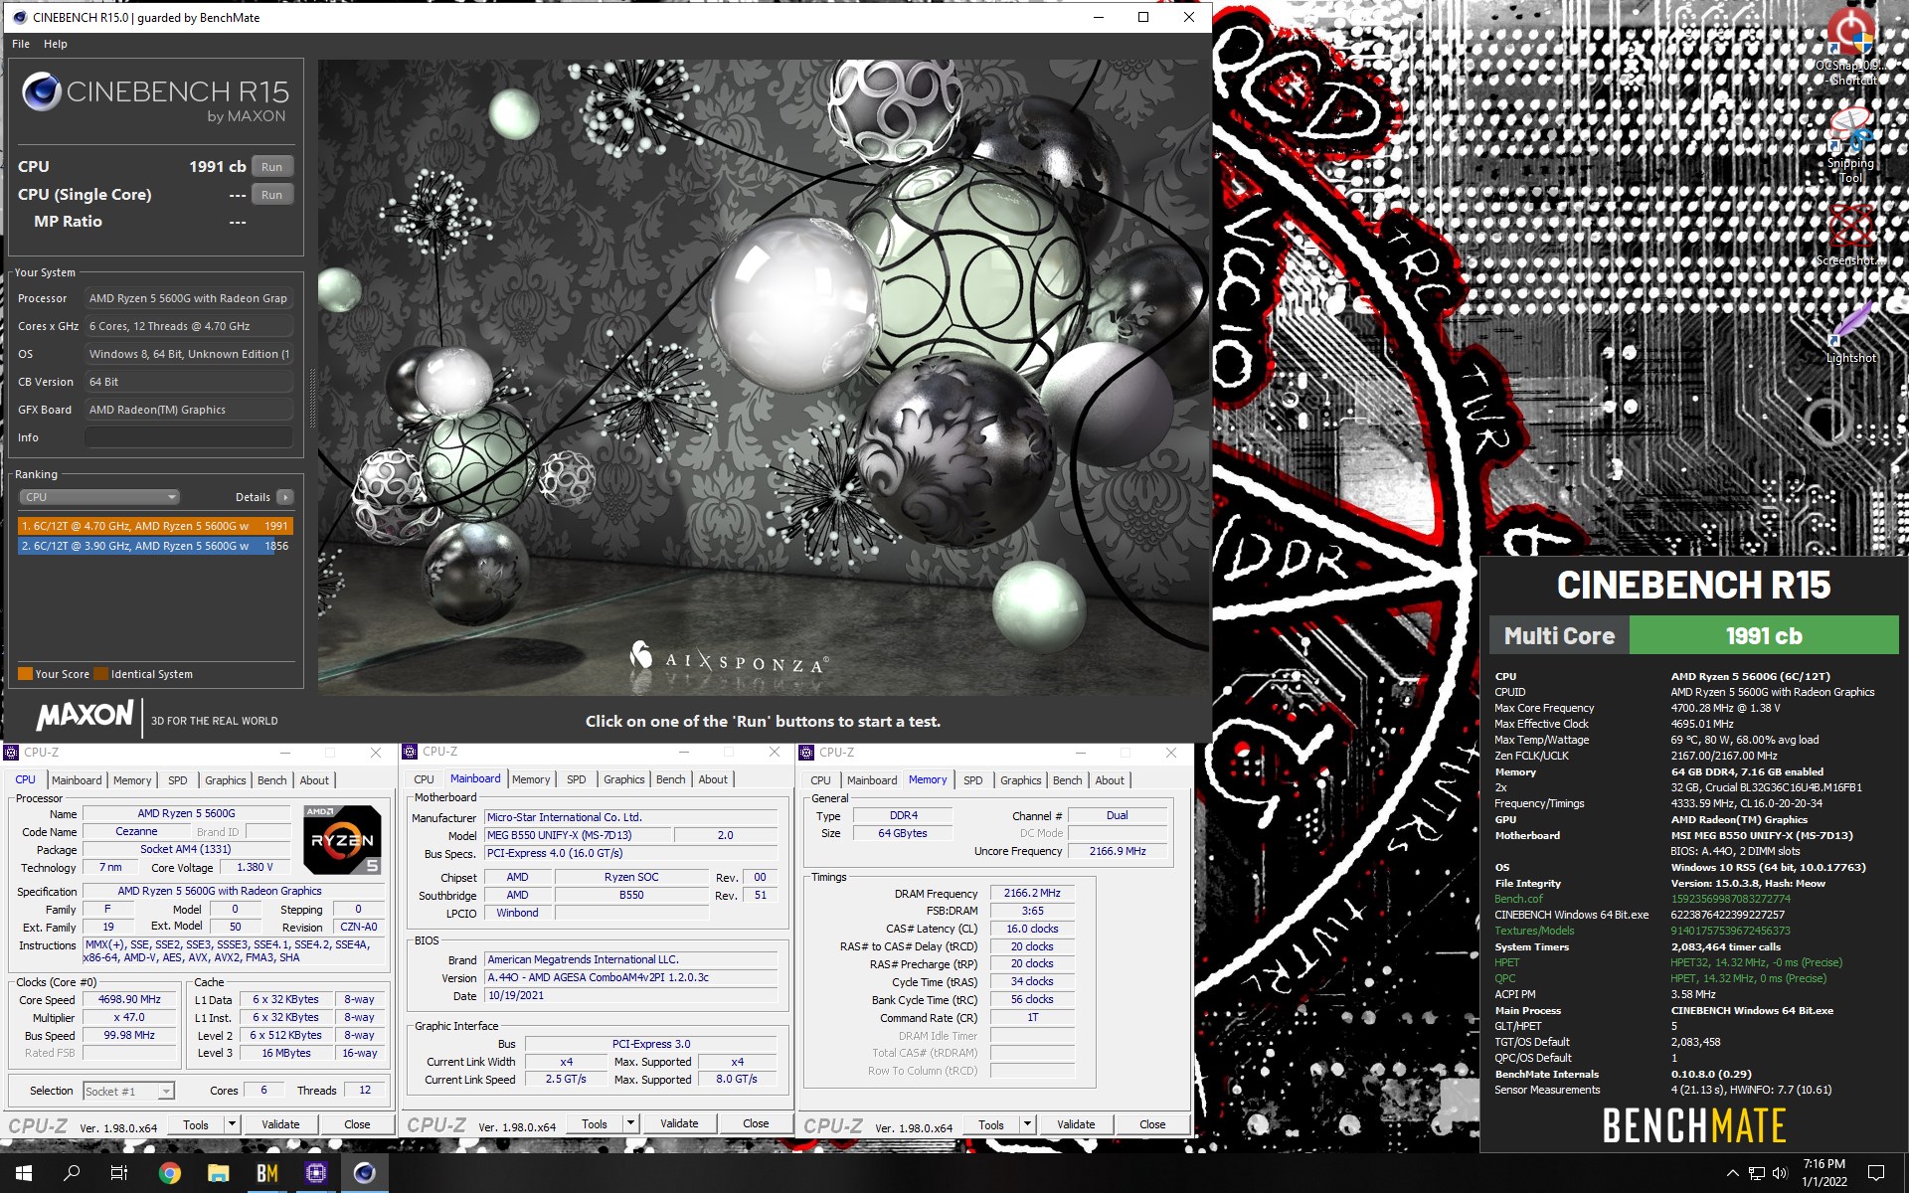The image size is (1909, 1193).
Task: Open Screenshot desktop icon
Action: tap(1850, 235)
